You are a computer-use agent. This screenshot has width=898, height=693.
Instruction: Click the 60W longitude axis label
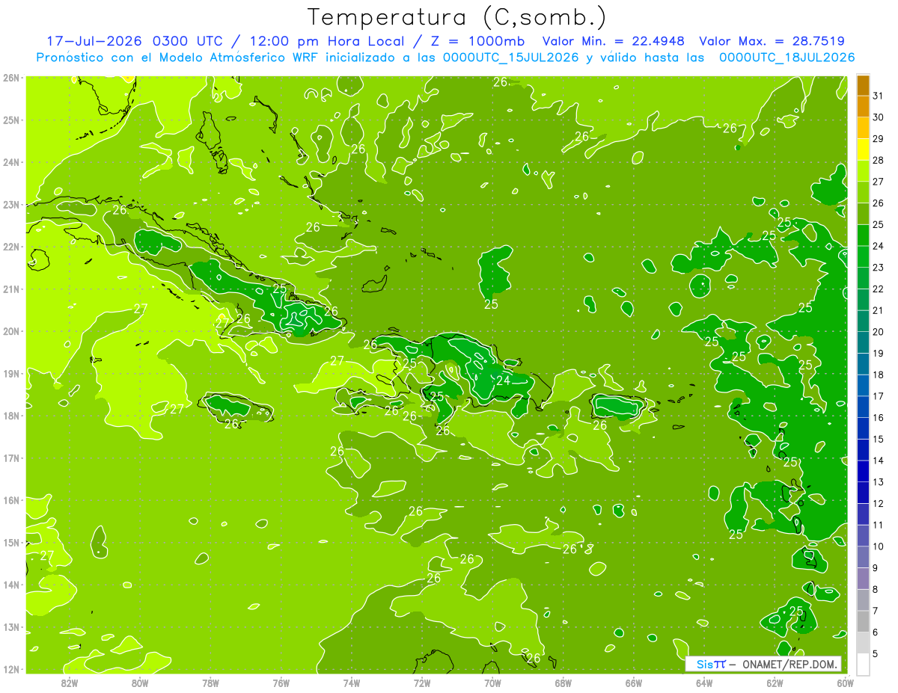(x=845, y=683)
